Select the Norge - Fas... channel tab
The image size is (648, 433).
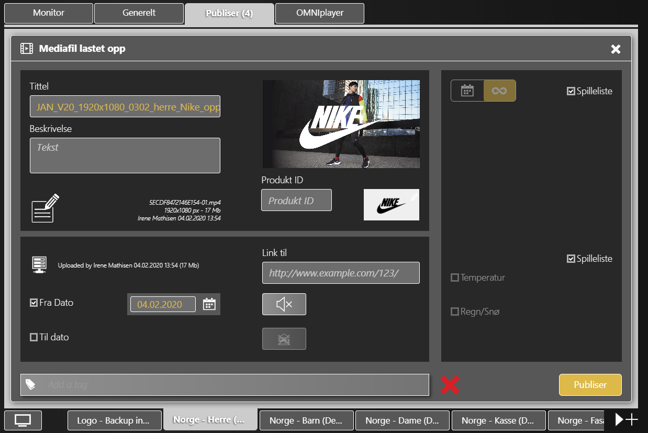(577, 420)
